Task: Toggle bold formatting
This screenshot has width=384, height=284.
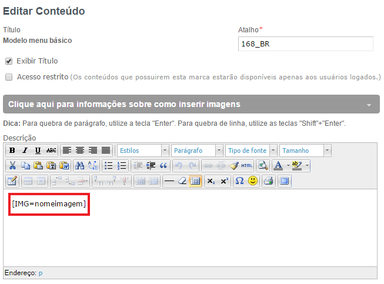Action: click(12, 151)
